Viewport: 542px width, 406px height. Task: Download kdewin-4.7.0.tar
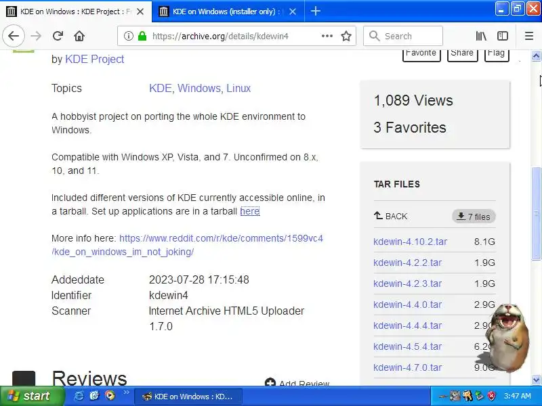click(407, 367)
